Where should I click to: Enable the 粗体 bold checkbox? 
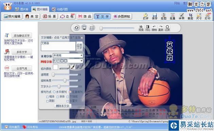click(47, 97)
